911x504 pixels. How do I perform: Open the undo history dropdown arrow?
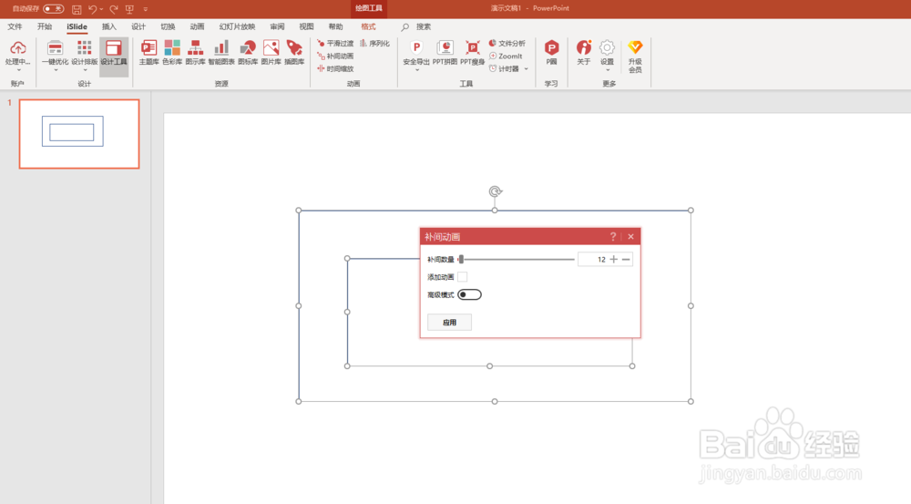[101, 9]
